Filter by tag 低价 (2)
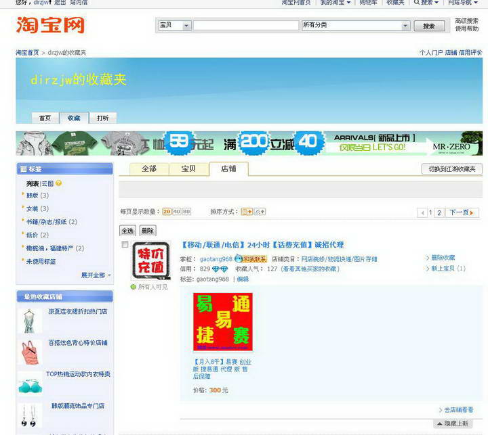Image resolution: width=488 pixels, height=435 pixels. pyautogui.click(x=37, y=235)
